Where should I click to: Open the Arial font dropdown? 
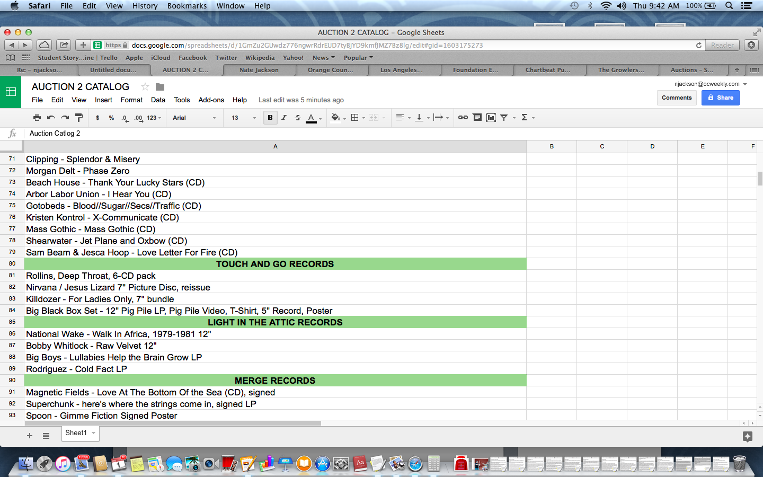[x=194, y=118]
